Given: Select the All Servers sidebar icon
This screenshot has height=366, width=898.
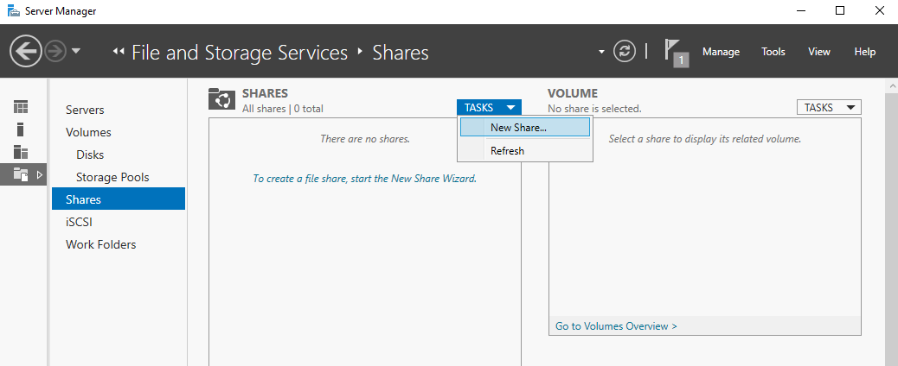Looking at the screenshot, I should click(21, 152).
